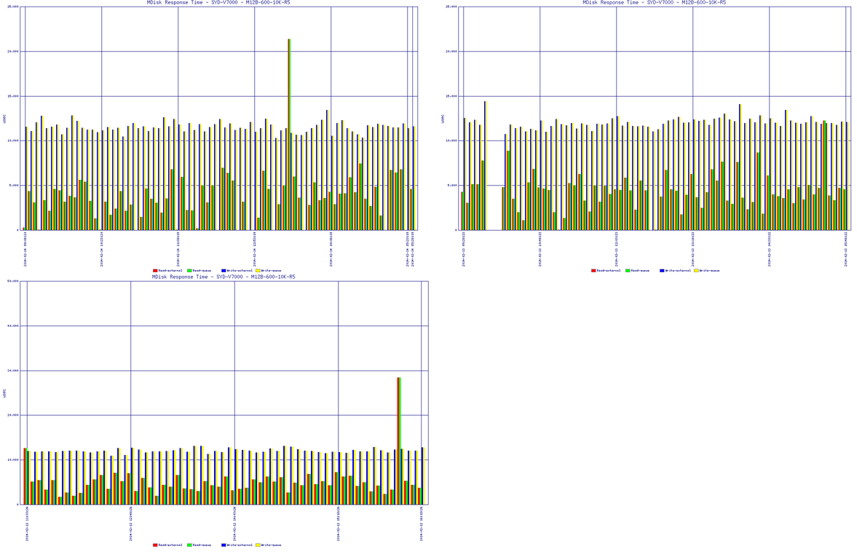Screen dimensions: 857x554
Task: Click the tallest read spike bar in bottom chart
Action: tap(398, 437)
